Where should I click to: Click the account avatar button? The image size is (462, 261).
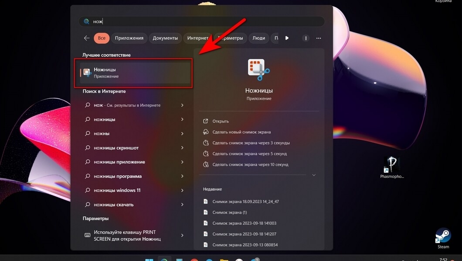pos(306,38)
